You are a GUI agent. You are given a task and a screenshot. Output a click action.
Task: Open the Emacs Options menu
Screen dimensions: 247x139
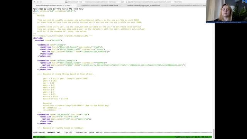[48, 9]
